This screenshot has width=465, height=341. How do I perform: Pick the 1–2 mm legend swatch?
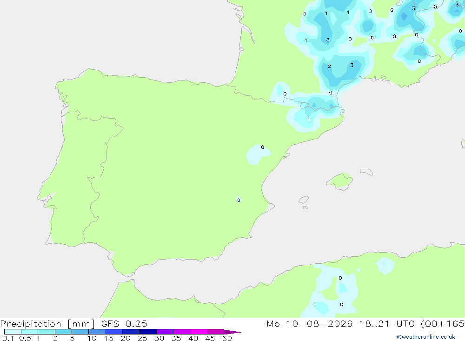click(x=46, y=332)
